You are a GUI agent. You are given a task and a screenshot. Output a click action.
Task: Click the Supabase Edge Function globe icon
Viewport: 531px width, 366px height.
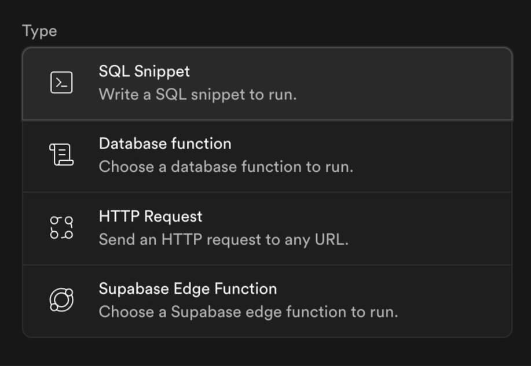(61, 300)
